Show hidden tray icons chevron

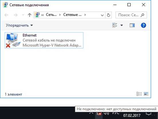91,113
